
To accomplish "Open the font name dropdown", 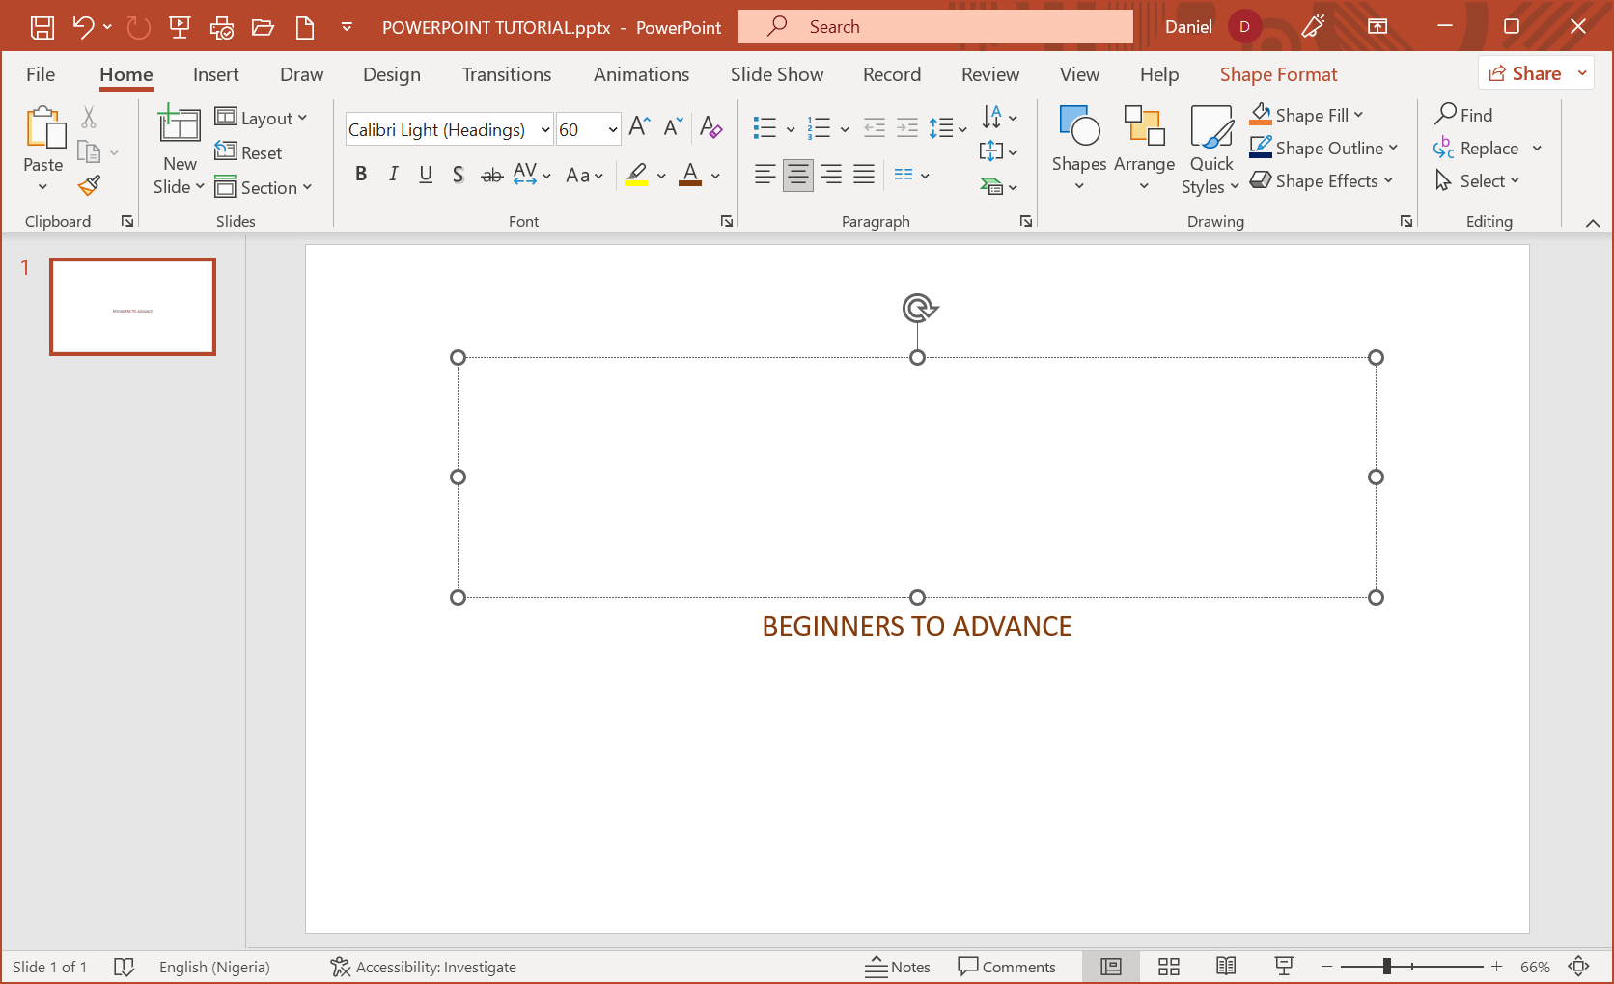I will click(x=545, y=129).
